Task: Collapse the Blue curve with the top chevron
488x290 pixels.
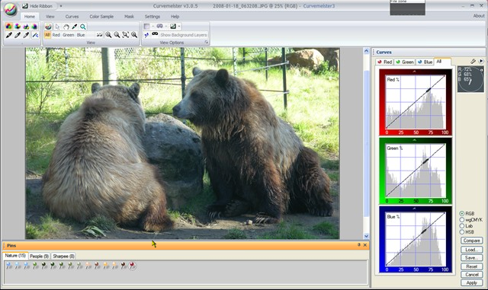Action: click(414, 209)
